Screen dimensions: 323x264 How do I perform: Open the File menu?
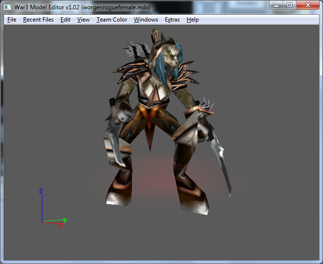coord(12,20)
